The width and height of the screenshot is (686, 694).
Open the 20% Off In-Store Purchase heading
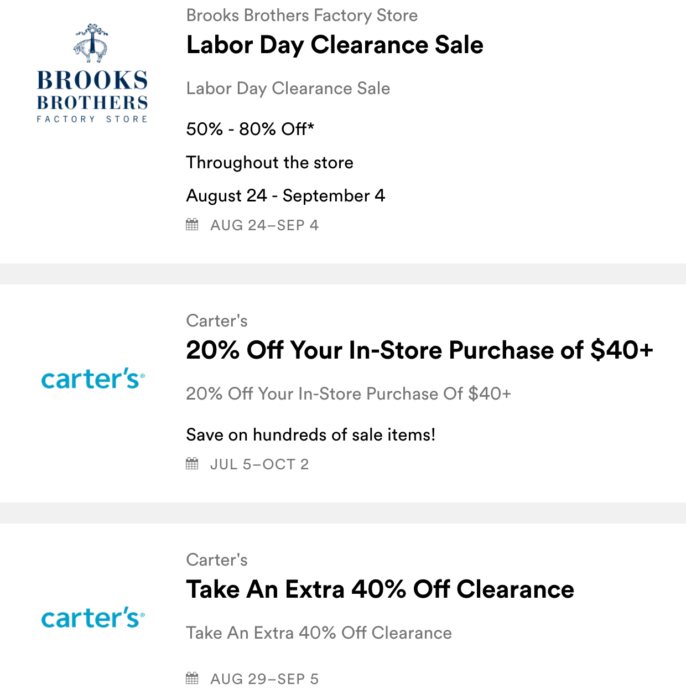[419, 350]
